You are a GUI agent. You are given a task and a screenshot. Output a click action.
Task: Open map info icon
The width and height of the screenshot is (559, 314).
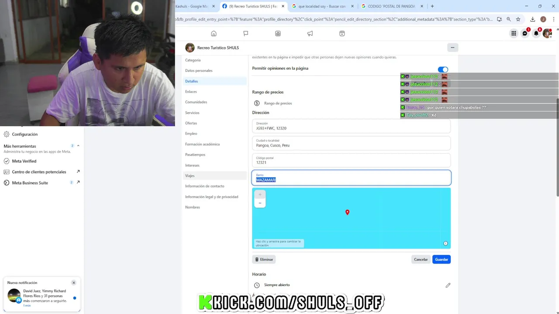coord(445,243)
